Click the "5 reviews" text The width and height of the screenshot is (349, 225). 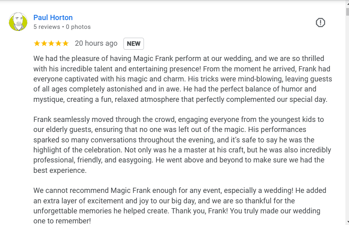47,27
